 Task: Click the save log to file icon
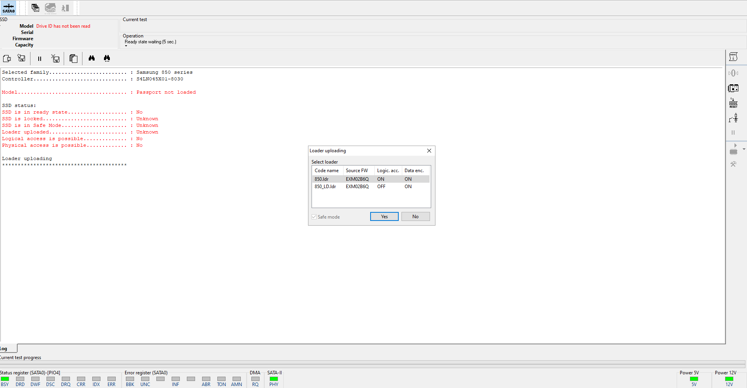tap(21, 59)
